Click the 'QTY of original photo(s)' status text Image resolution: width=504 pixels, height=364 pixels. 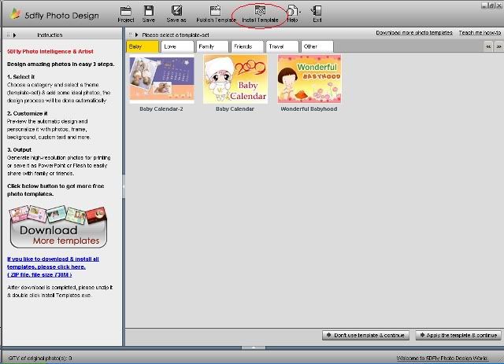[40, 358]
